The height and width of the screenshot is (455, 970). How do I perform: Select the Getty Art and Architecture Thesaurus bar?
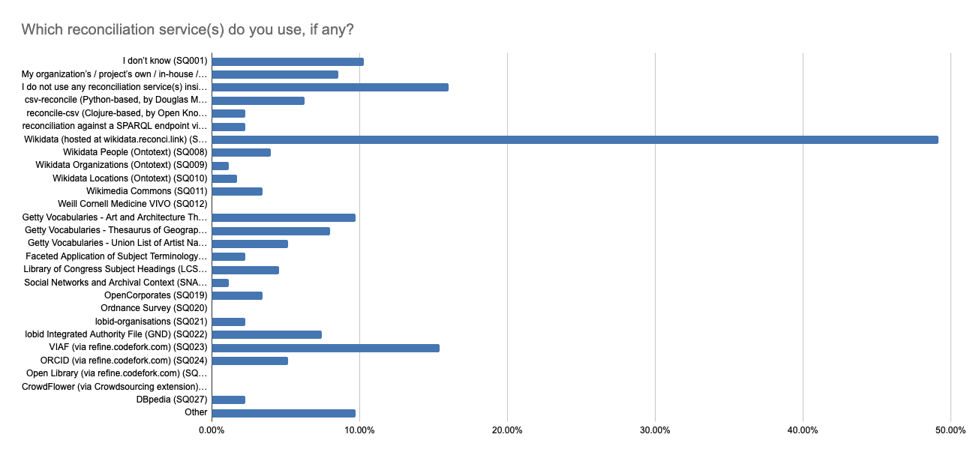284,217
